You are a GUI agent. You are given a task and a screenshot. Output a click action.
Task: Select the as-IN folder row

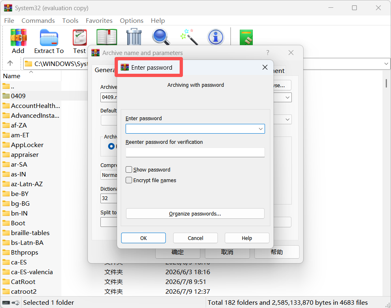31,174
